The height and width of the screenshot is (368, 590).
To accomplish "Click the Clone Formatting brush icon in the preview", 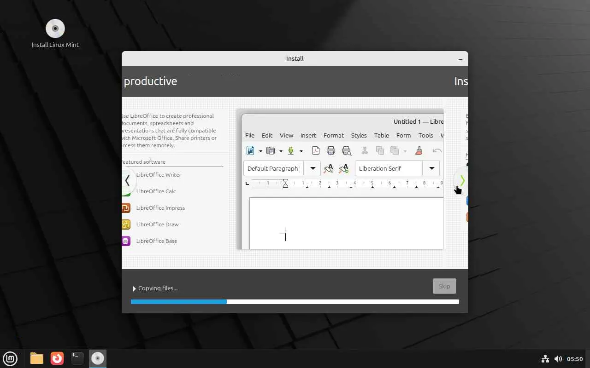I will pyautogui.click(x=419, y=150).
